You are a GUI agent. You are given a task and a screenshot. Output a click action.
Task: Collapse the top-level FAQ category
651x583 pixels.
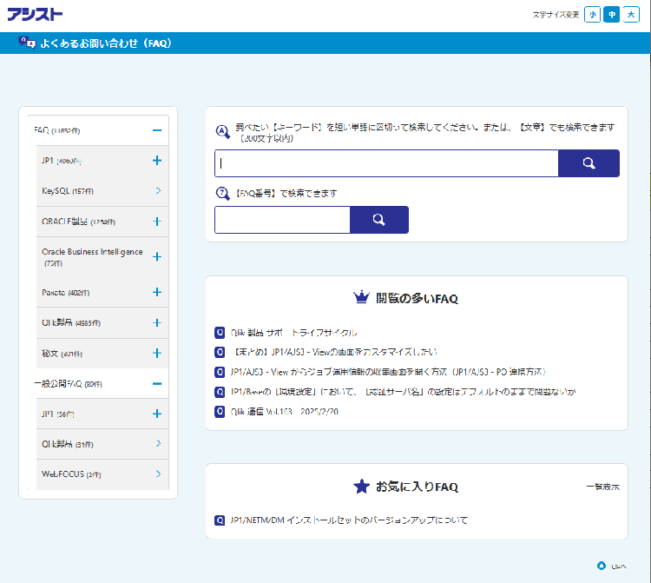tap(157, 130)
